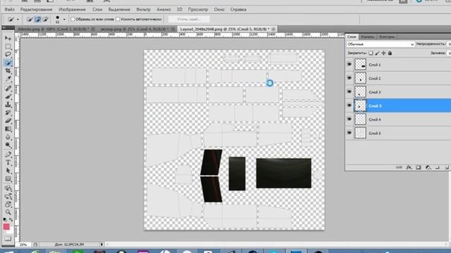Select the 3D Object Rotate tool

pos(8,188)
